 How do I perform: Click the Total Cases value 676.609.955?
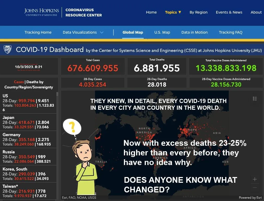(x=93, y=68)
